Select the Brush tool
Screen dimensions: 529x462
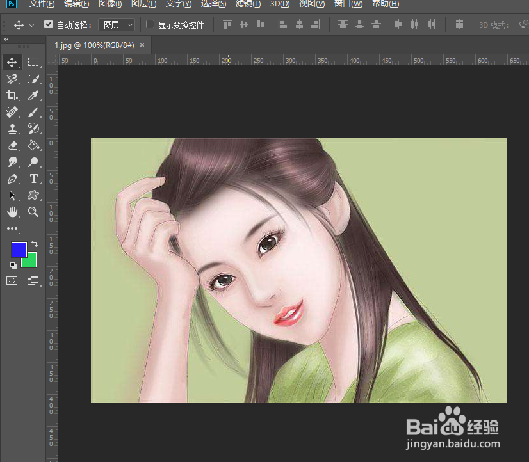(33, 112)
